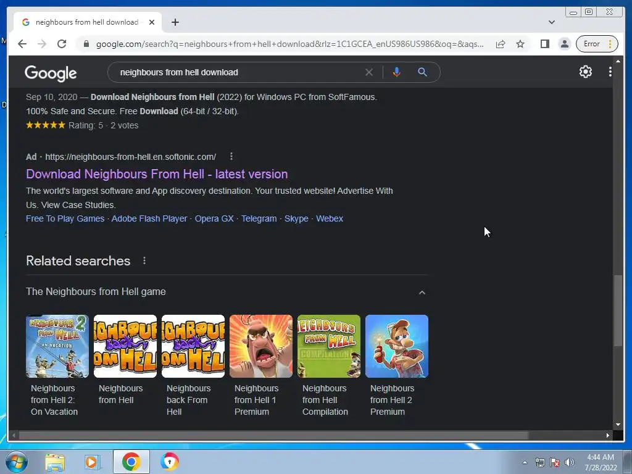This screenshot has width=632, height=474.
Task: Open the Windows Start menu
Action: coord(17,462)
